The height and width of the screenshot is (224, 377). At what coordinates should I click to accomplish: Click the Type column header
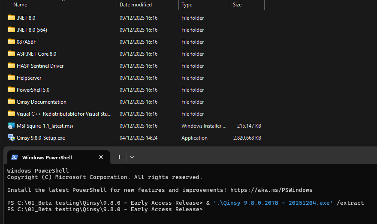point(187,5)
